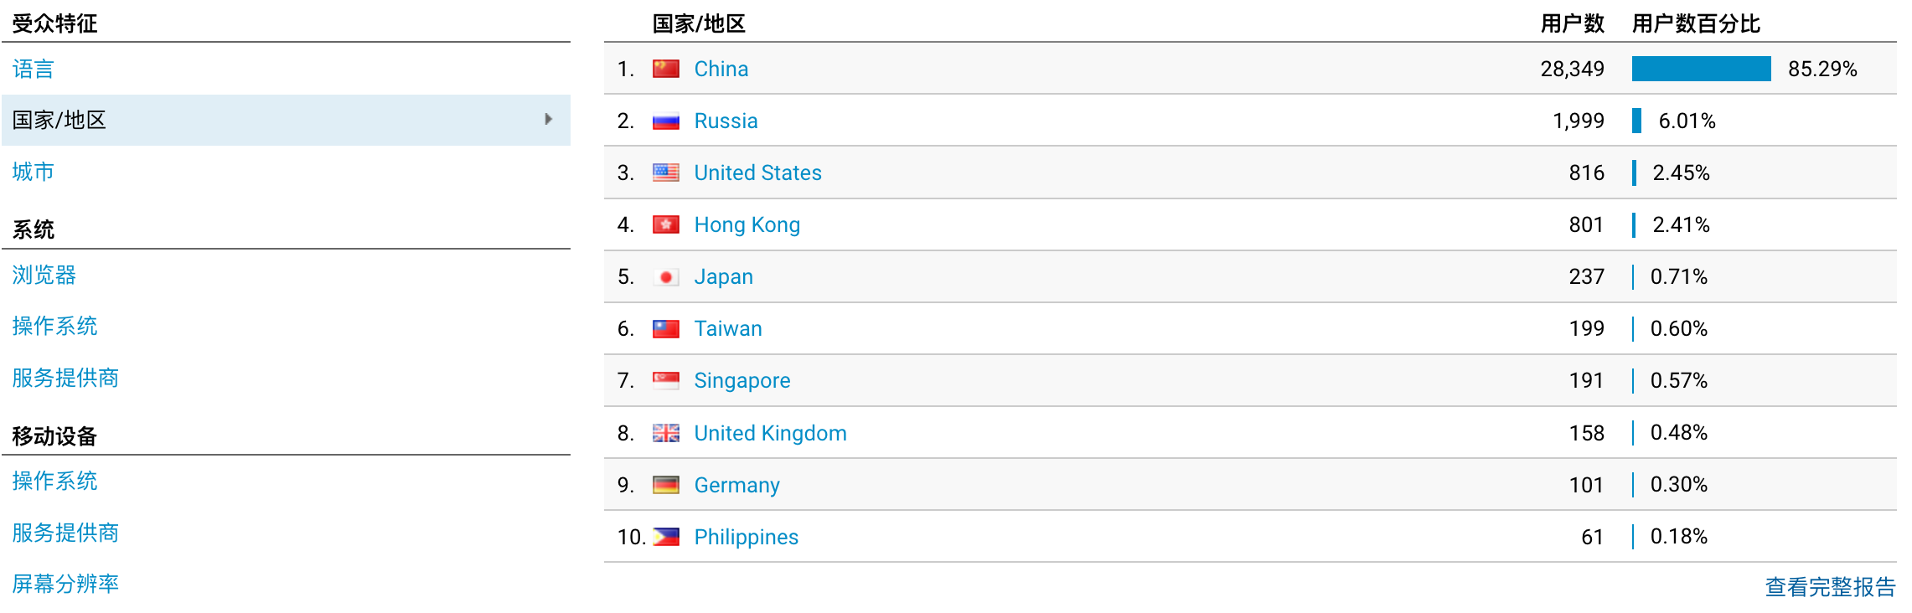The height and width of the screenshot is (613, 1912).
Task: Open 查看完整报告 full report link
Action: 1830,587
